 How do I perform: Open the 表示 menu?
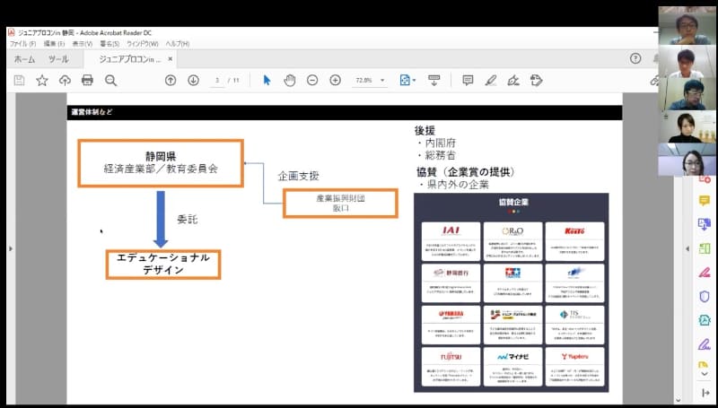[82, 44]
